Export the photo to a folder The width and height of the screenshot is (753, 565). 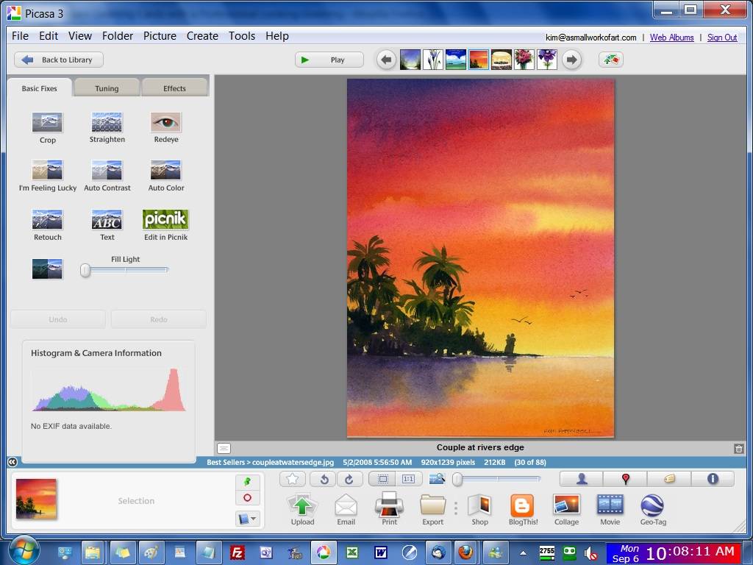(432, 510)
